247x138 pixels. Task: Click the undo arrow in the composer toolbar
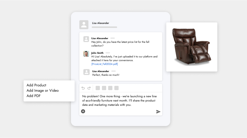(83, 88)
